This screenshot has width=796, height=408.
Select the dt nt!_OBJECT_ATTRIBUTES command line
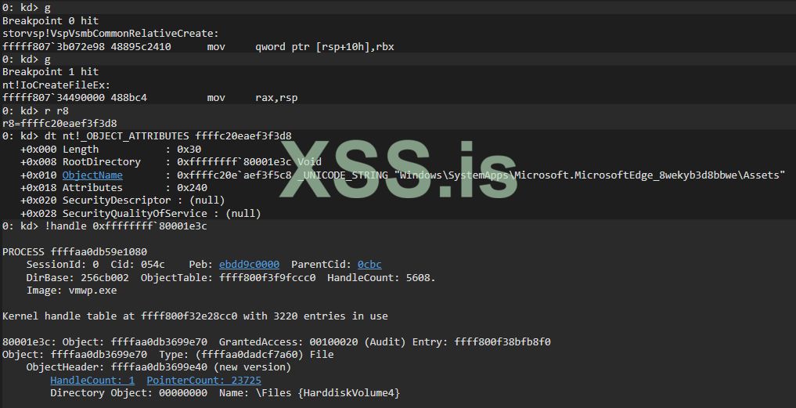point(147,136)
